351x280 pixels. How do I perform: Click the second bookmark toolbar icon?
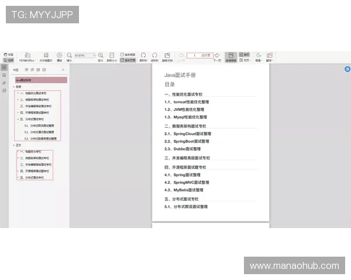[x=32, y=70]
